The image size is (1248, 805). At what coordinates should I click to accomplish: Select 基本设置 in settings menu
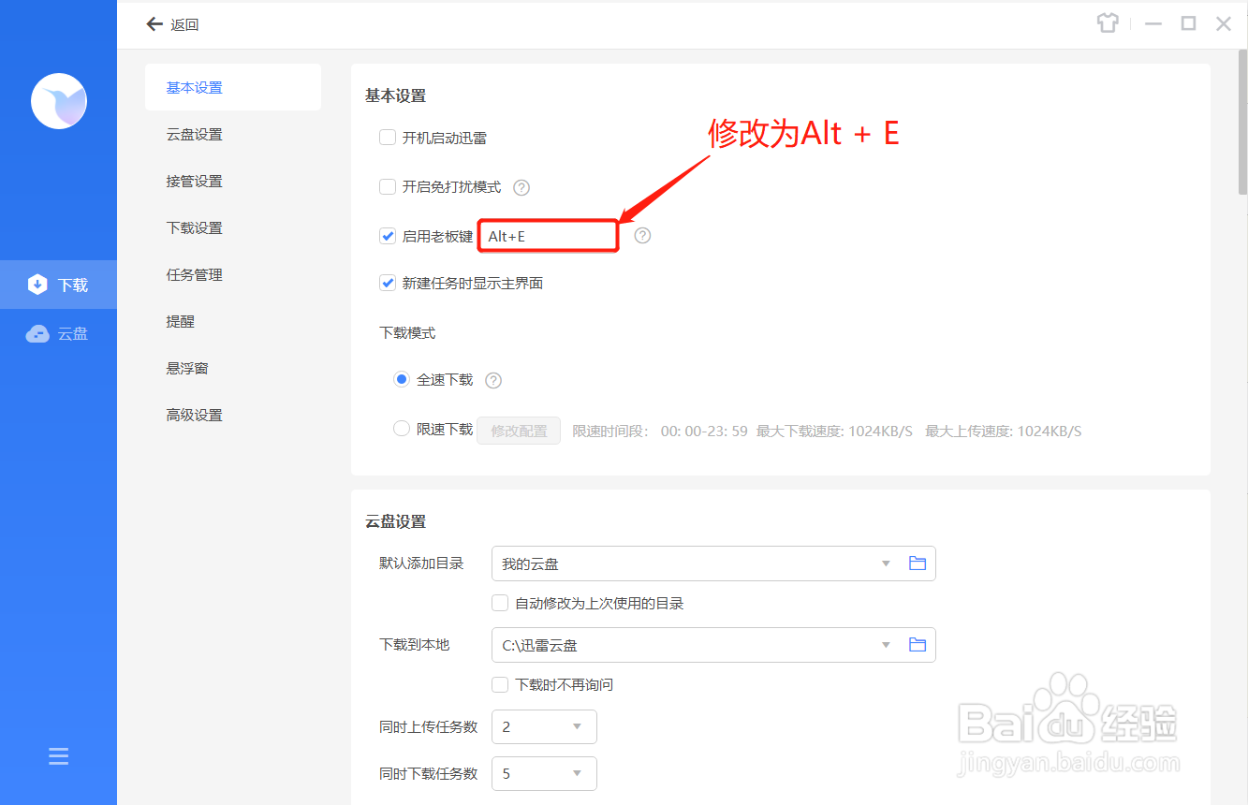[233, 87]
